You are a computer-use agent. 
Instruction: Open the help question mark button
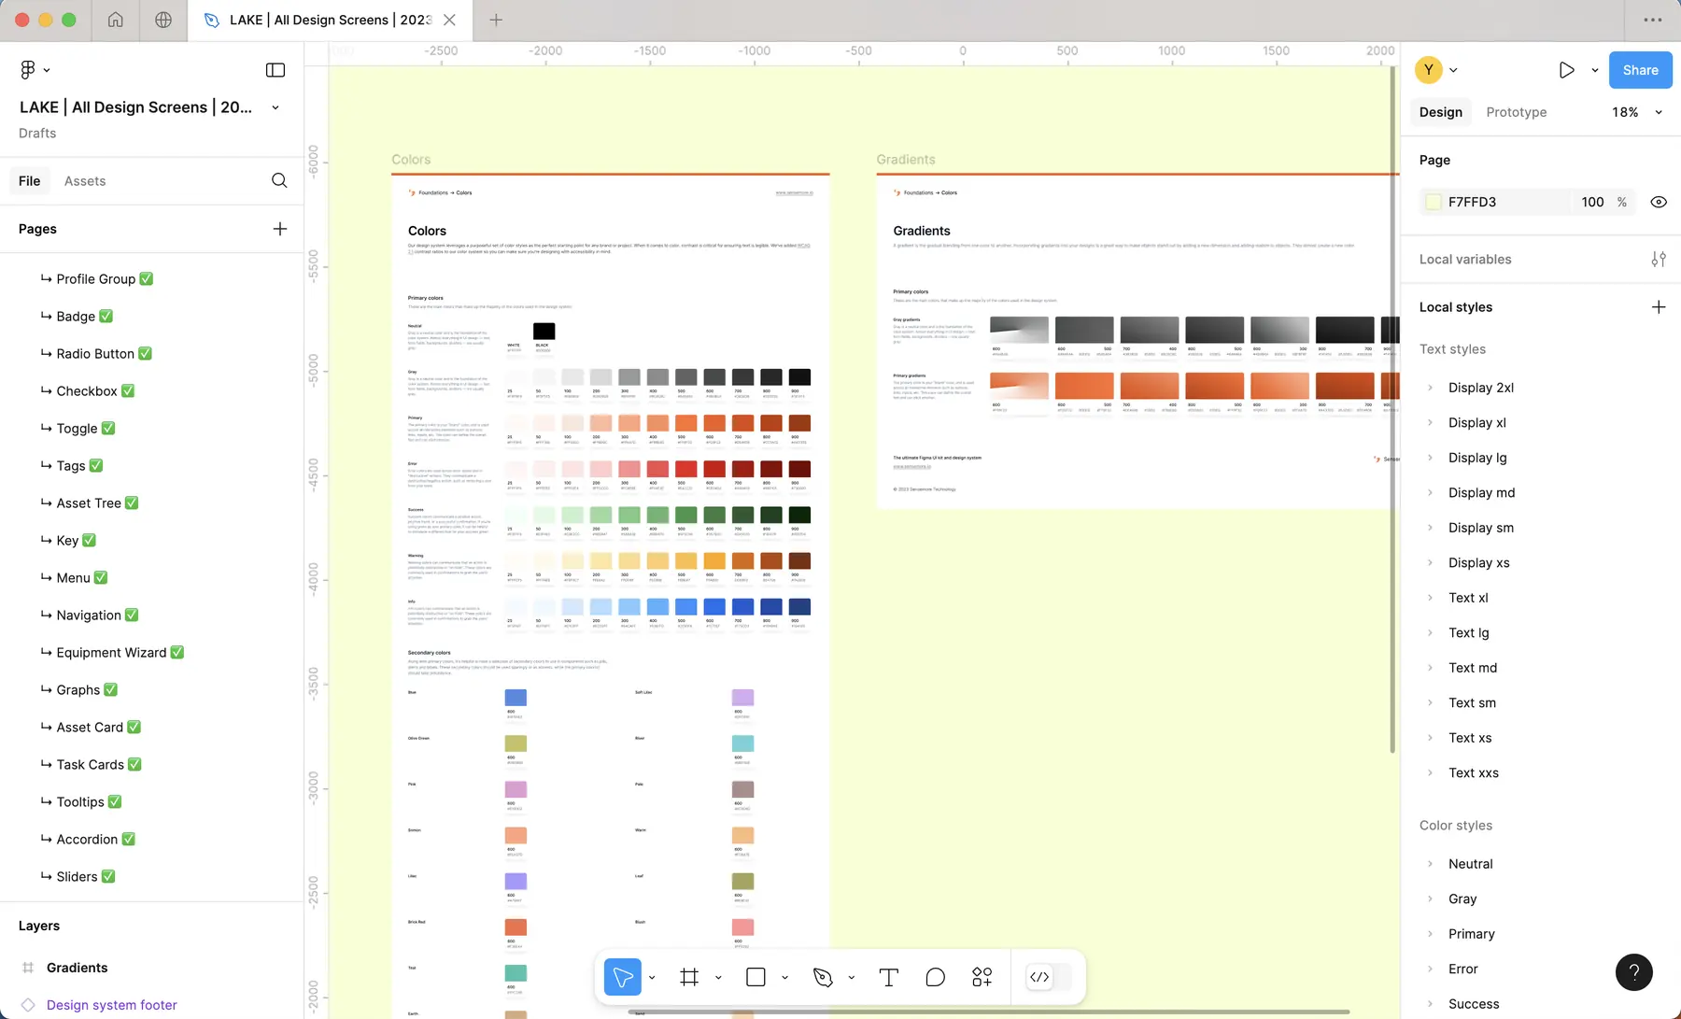(x=1634, y=972)
